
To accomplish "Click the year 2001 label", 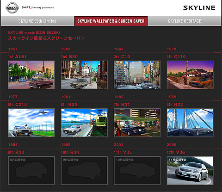I will click(119, 145).
